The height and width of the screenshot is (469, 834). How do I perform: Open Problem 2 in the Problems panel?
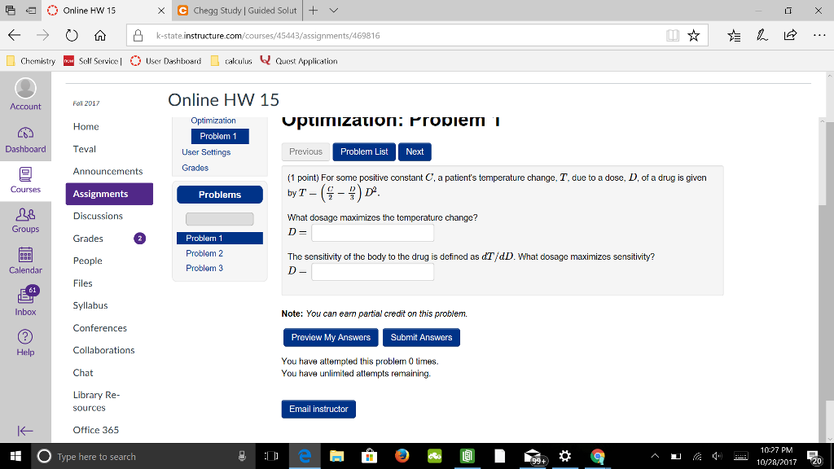[x=204, y=253]
